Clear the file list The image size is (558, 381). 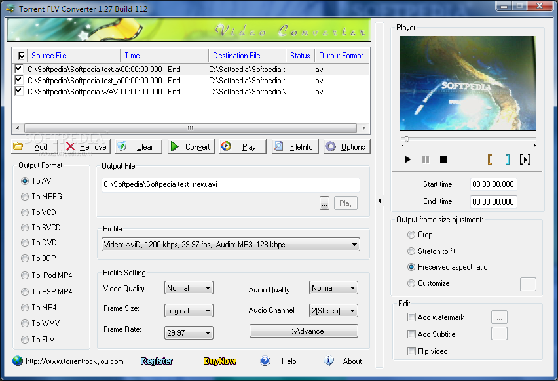coord(139,146)
